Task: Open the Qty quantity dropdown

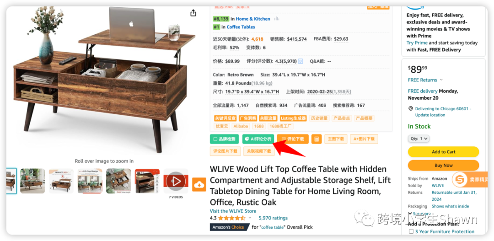Action: coord(419,138)
